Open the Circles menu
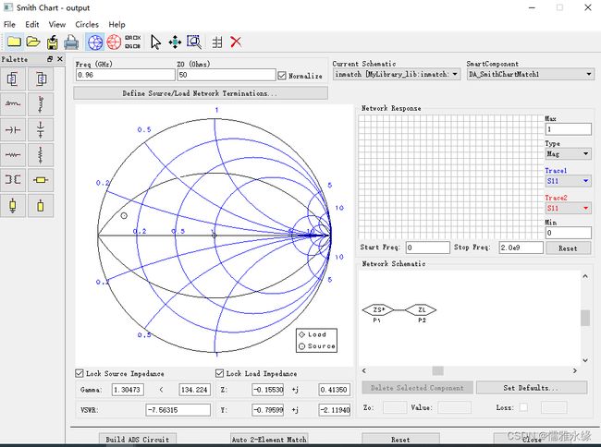Screen dimensions: 601x447 (x=87, y=25)
